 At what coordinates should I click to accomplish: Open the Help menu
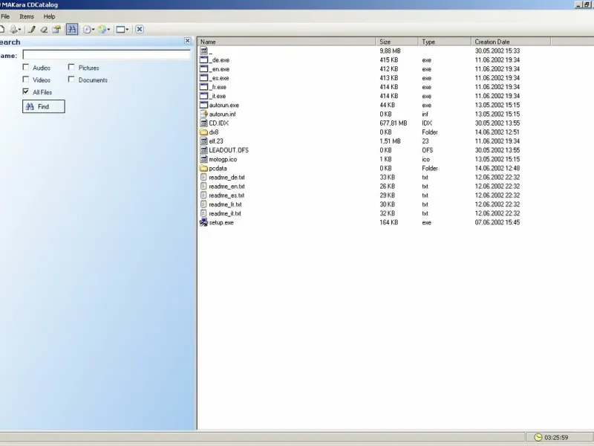[x=49, y=16]
